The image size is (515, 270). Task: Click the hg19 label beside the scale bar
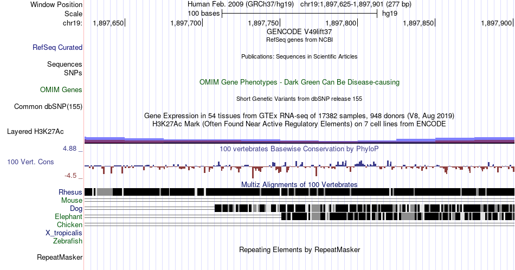point(390,14)
